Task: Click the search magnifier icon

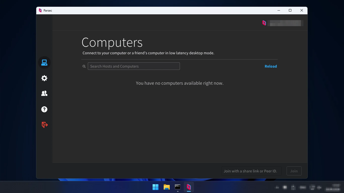Action: click(x=84, y=66)
